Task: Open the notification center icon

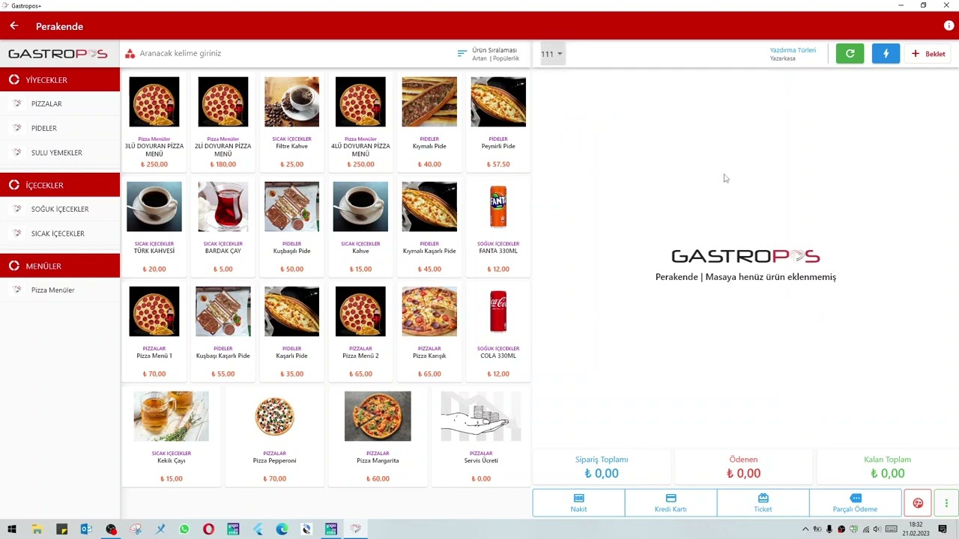Action: point(943,529)
